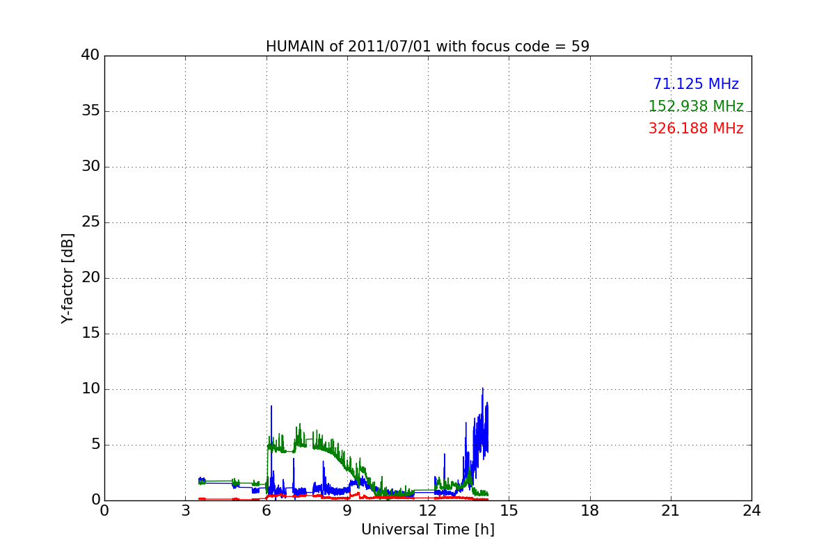Image resolution: width=835 pixels, height=556 pixels.
Task: Click x-axis tick value 18
Action: coord(590,511)
